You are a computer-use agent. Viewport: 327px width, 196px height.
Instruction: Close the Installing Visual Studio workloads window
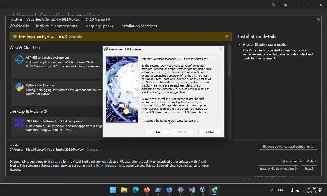pyautogui.click(x=318, y=19)
